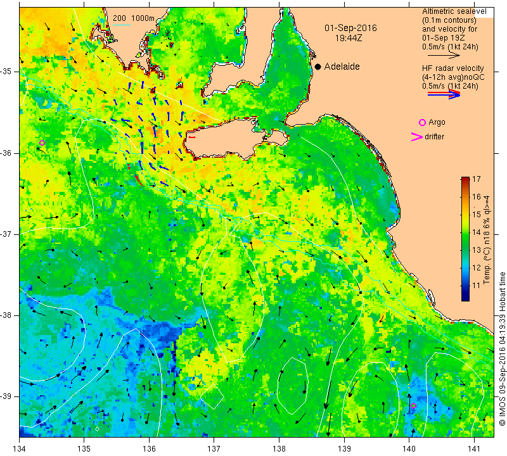Click the red-blue HF radar velocity arrow
The height and width of the screenshot is (456, 507).
pos(444,94)
